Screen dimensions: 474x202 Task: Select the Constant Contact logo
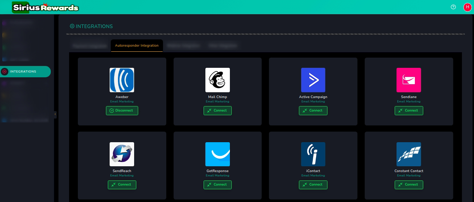point(409,154)
